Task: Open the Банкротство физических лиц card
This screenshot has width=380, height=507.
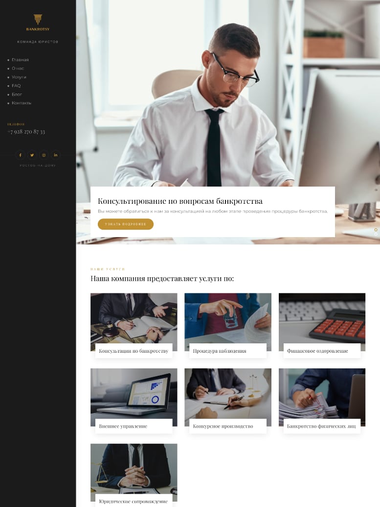Action: [x=322, y=401]
